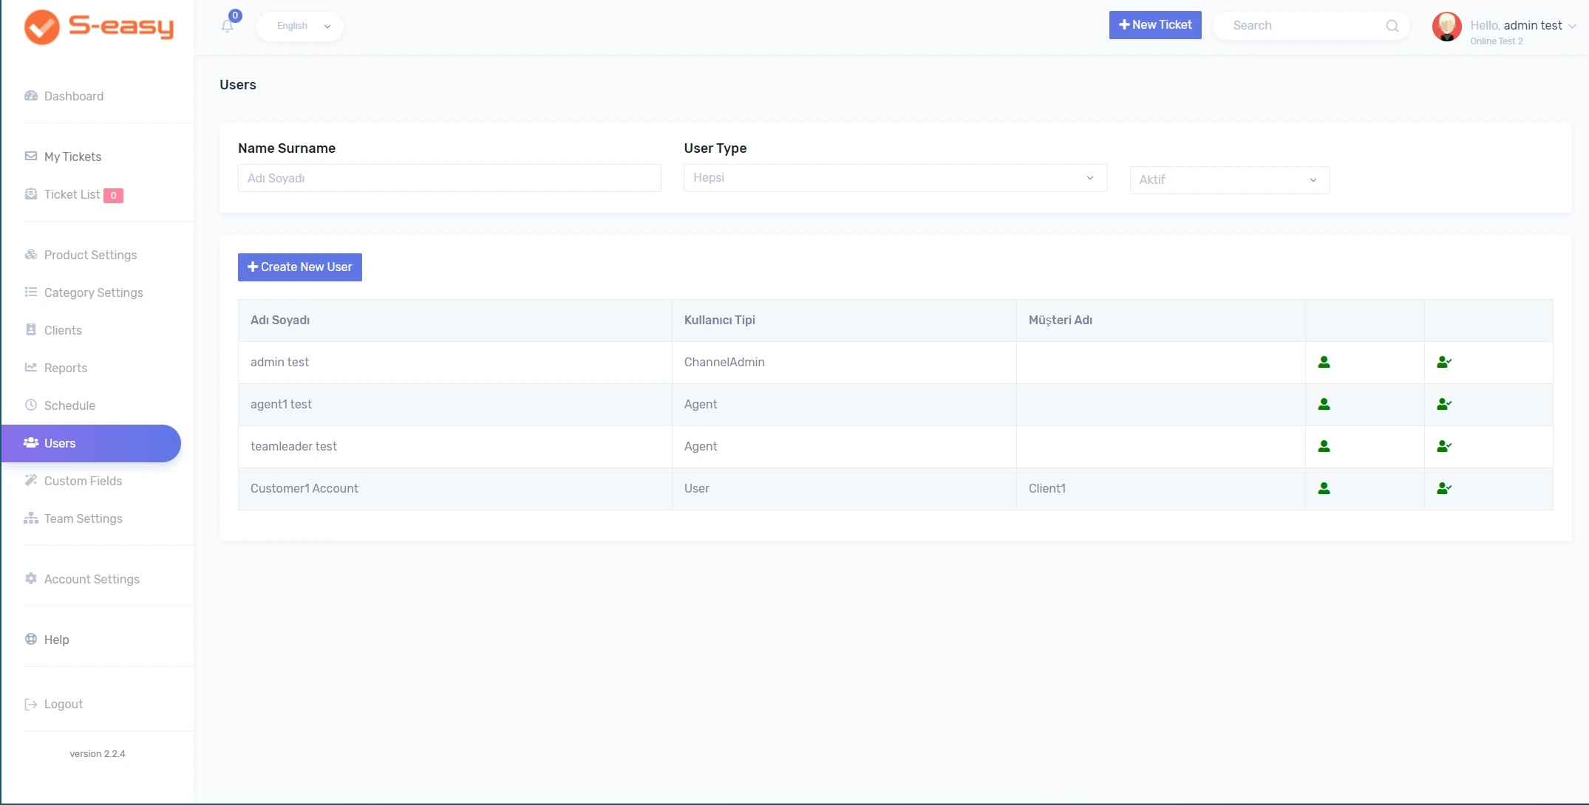Click the Team Settings hierarchy icon
This screenshot has width=1589, height=805.
[x=31, y=518]
